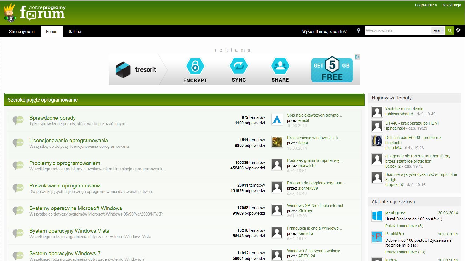Click the search magnifier button

click(x=450, y=31)
